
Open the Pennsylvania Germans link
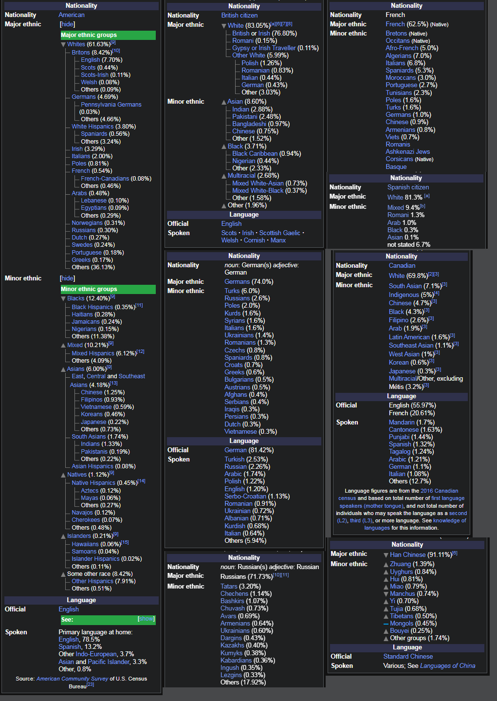[111, 105]
